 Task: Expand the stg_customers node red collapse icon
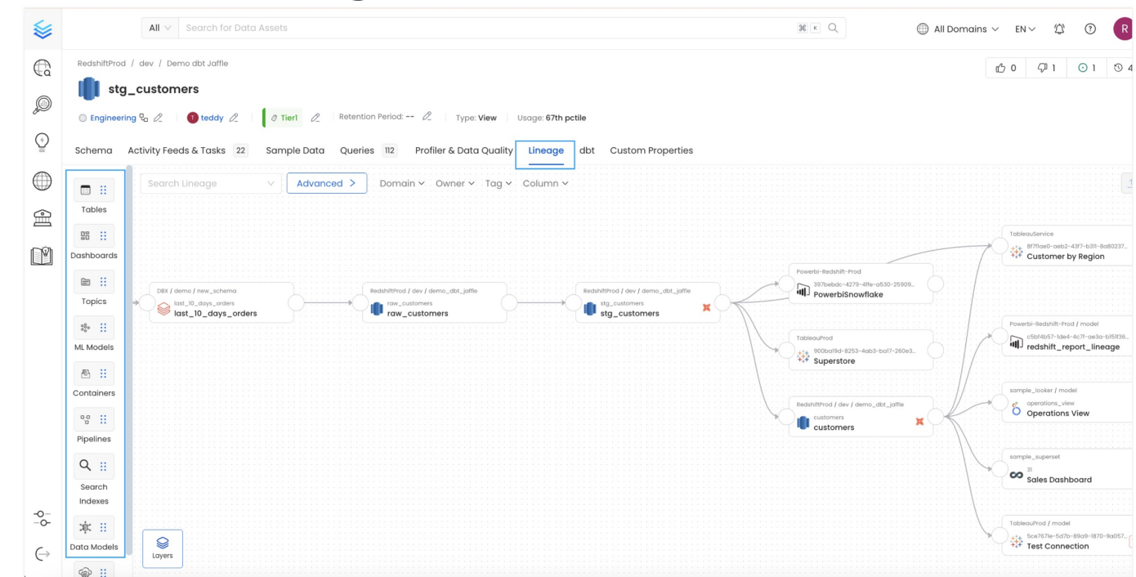(706, 307)
